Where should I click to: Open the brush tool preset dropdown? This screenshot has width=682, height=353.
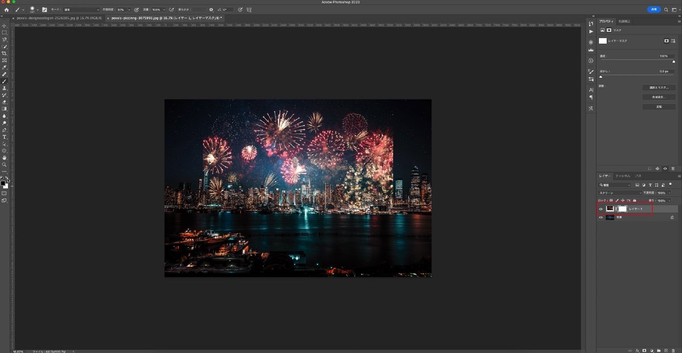click(x=23, y=10)
